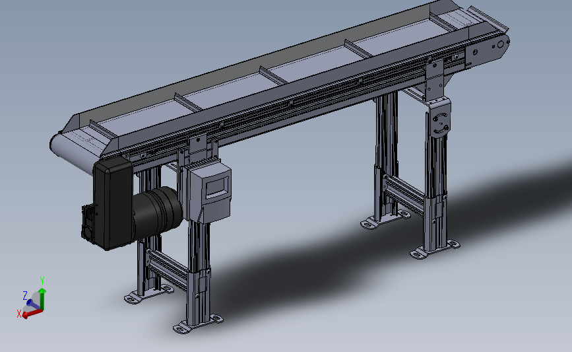The image size is (572, 352).
Task: Select the rear right leg's floor foot plate
Action: tap(385, 219)
